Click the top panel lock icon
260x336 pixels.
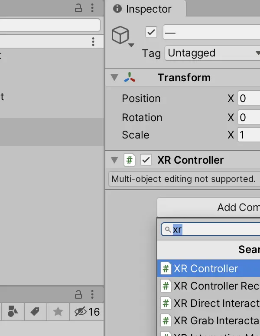[x=78, y=8]
